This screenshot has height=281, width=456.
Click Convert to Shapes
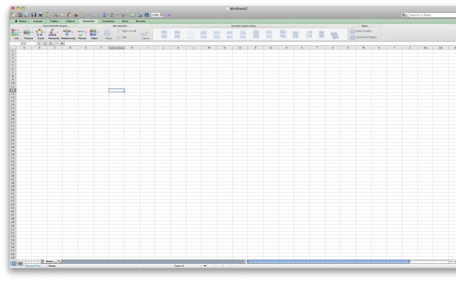(x=364, y=37)
